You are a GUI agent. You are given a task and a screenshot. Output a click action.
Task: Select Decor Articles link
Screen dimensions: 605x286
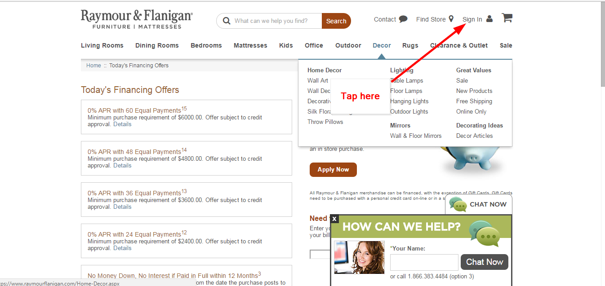tap(474, 136)
